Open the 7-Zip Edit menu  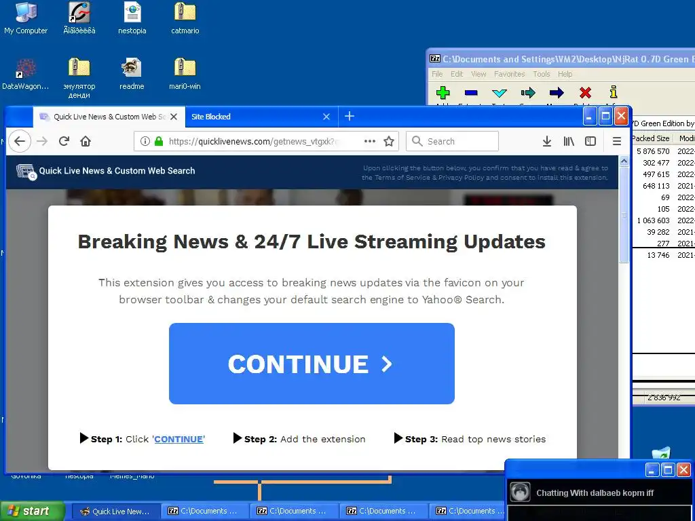pyautogui.click(x=457, y=74)
